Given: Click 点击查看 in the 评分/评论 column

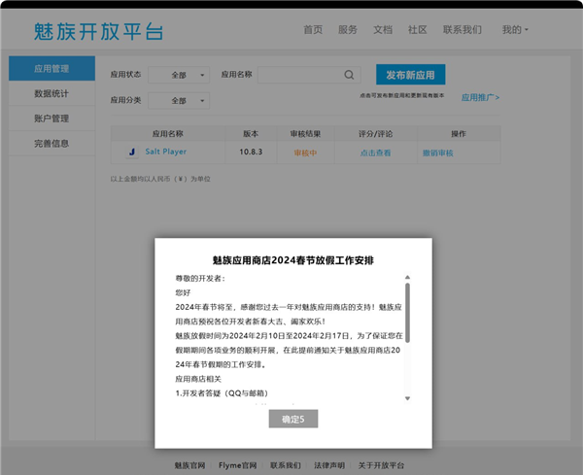Looking at the screenshot, I should tap(375, 153).
